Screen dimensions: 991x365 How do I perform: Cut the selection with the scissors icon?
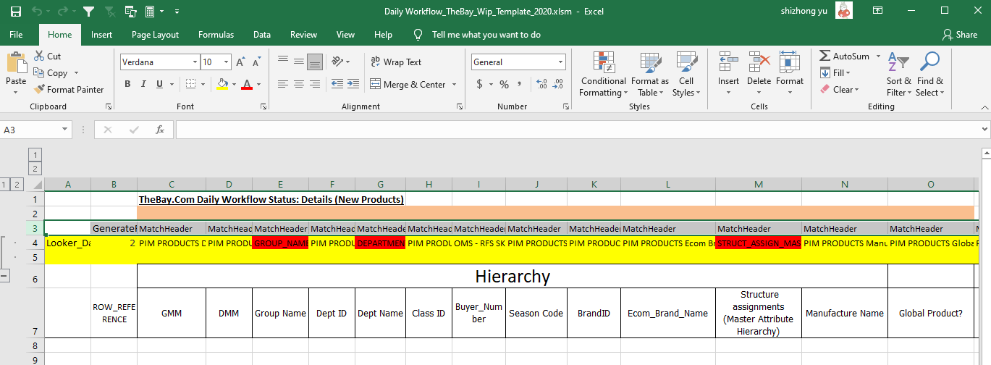click(41, 56)
